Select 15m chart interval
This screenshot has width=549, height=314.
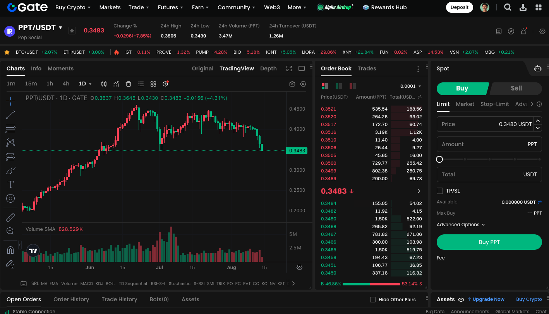31,84
